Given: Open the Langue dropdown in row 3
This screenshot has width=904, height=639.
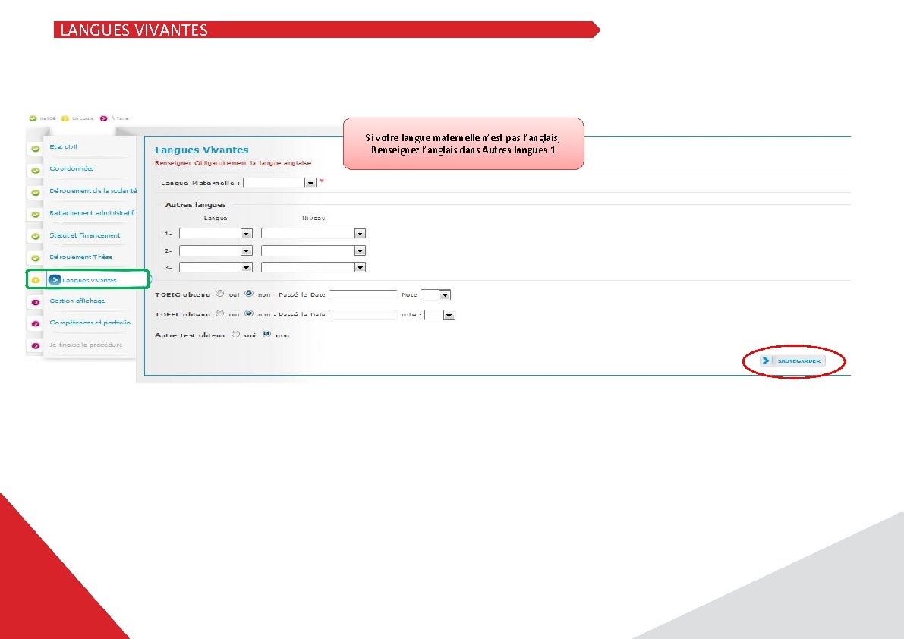Looking at the screenshot, I should tap(216, 267).
